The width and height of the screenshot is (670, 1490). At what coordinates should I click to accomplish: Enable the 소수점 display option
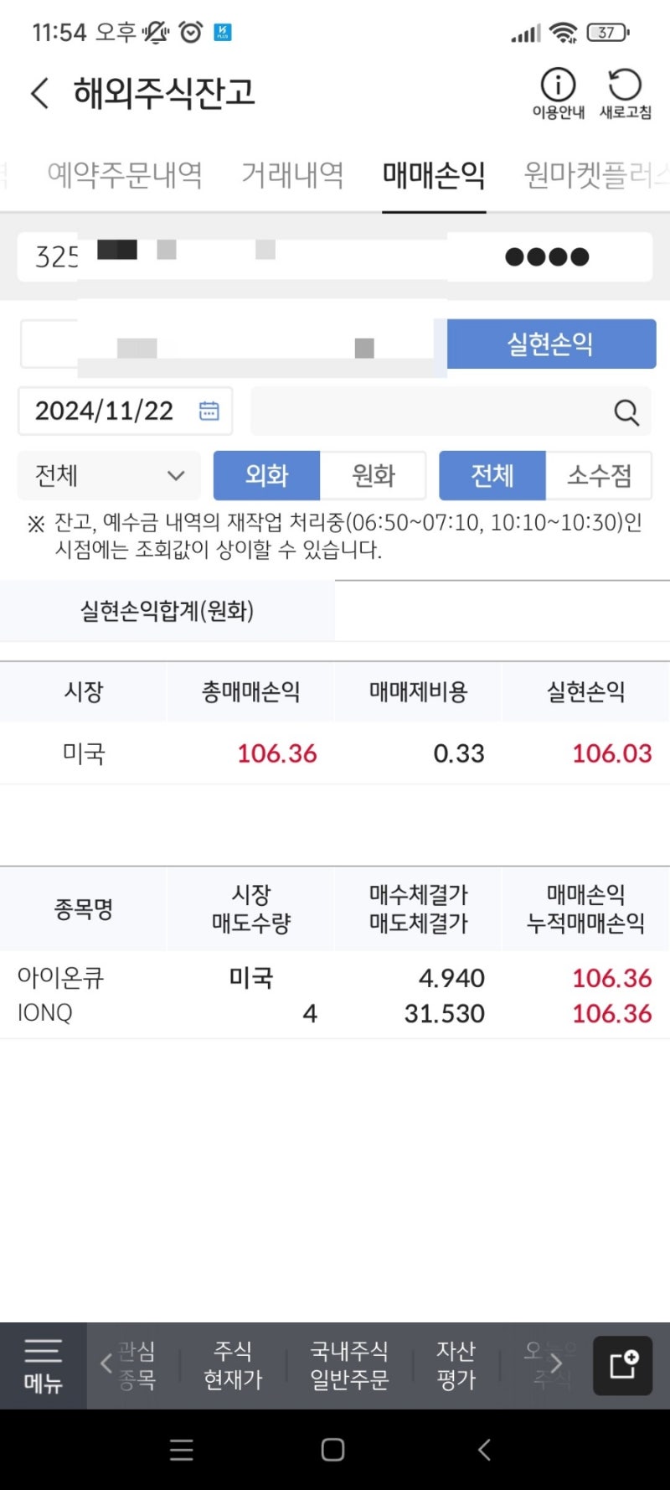pos(599,475)
